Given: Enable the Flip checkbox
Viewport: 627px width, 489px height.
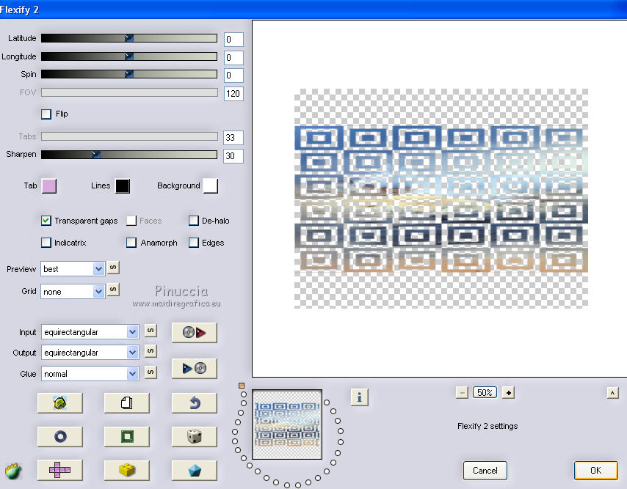Looking at the screenshot, I should (46, 114).
